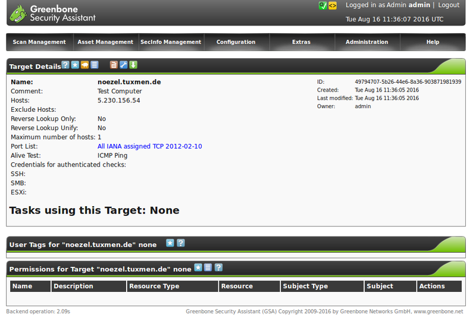Click the Subject Type column header
Viewport: 476px width, 321px height.
point(322,286)
